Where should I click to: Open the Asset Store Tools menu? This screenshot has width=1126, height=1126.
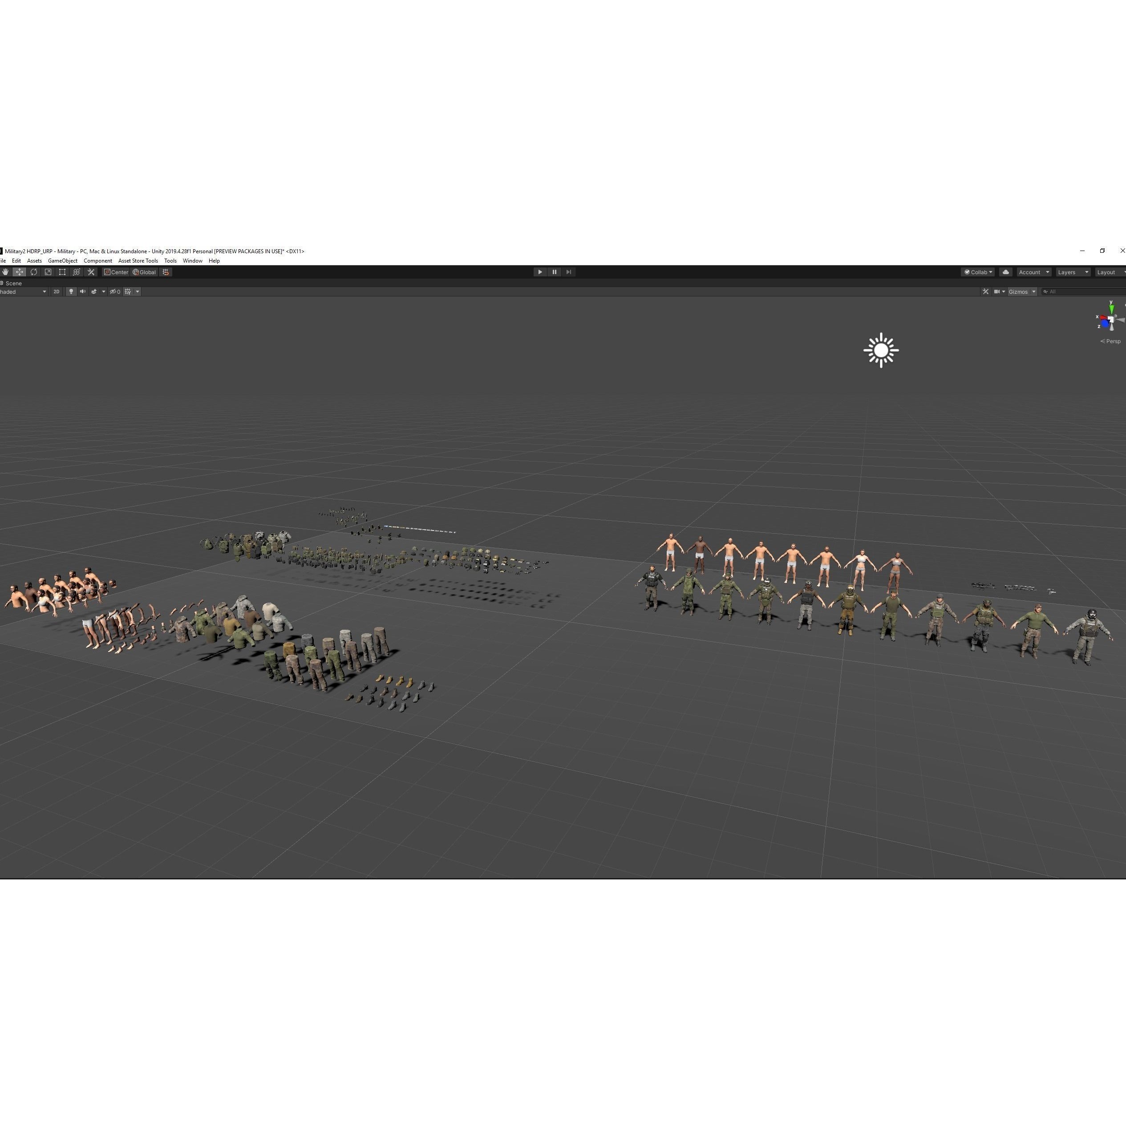tap(138, 260)
